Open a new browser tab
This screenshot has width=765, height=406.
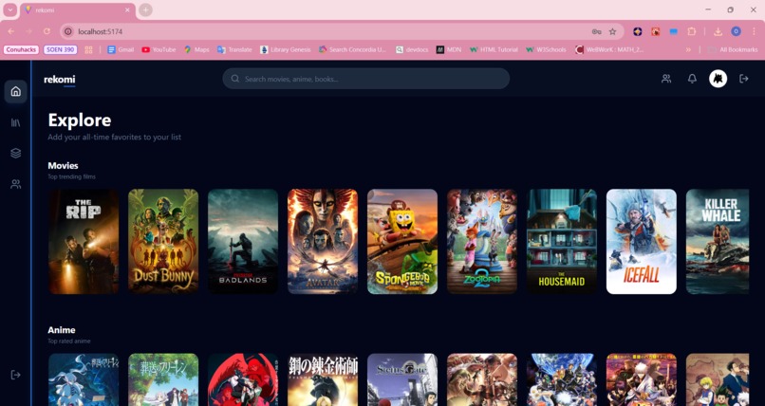coord(145,9)
